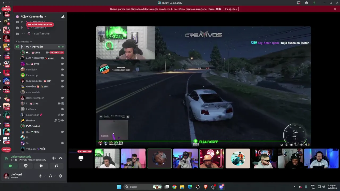Select the 'Privado' voice channel
The width and height of the screenshot is (340, 191).
pos(40,47)
